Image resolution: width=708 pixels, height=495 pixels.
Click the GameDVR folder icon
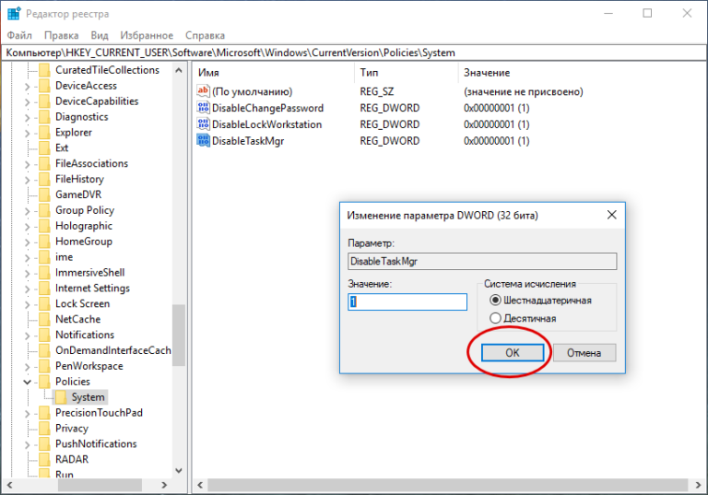[x=44, y=194]
